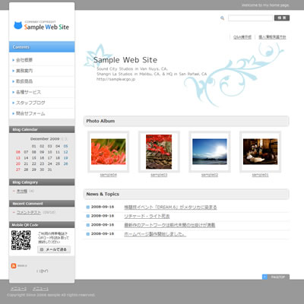Select date 06 in Blog Calendar
Screen dimensions: 304x304
coord(18,152)
